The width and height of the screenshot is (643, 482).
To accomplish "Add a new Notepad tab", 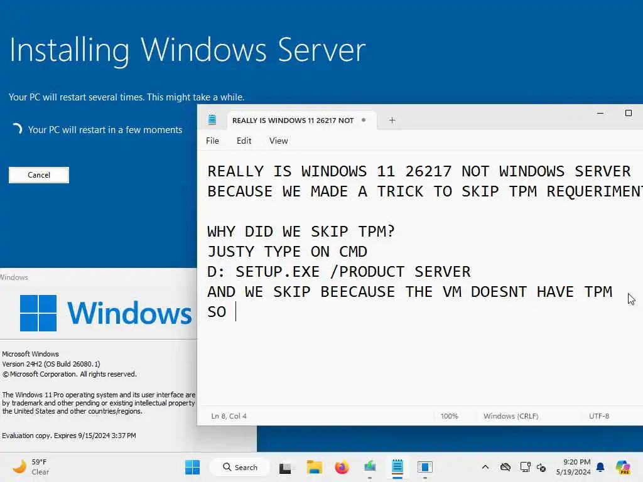I will pyautogui.click(x=392, y=120).
